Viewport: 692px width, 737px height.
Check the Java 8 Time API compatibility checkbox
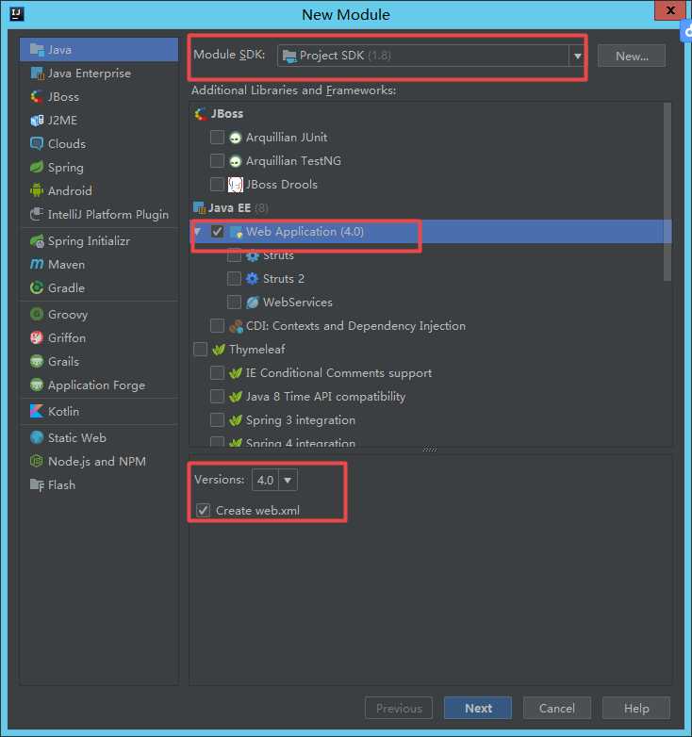[217, 396]
